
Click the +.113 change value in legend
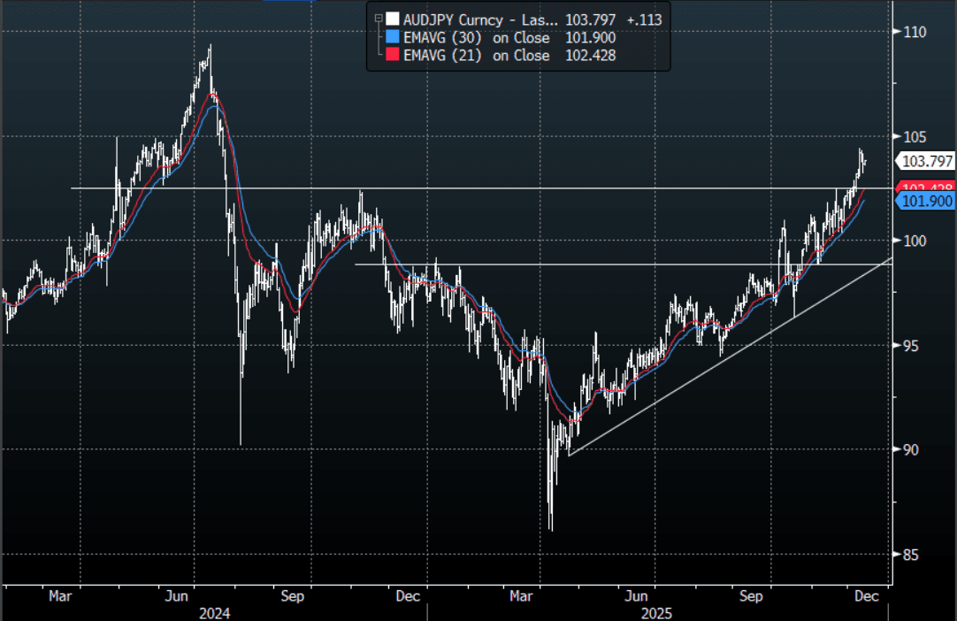point(644,19)
